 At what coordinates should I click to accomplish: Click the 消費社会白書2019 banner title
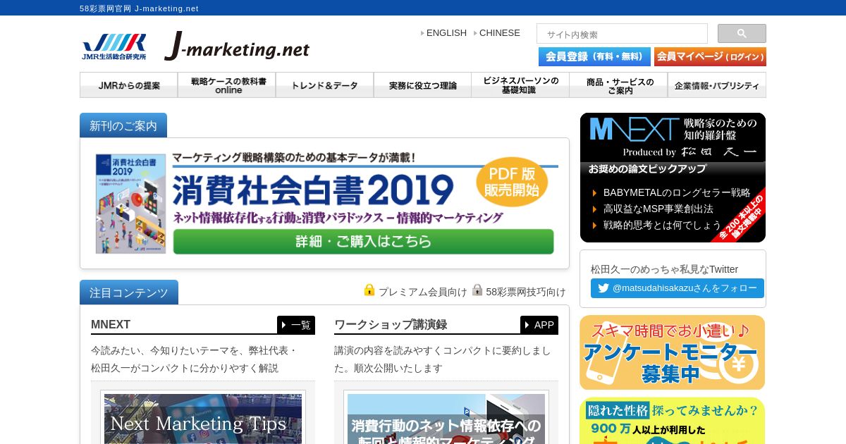pyautogui.click(x=313, y=189)
